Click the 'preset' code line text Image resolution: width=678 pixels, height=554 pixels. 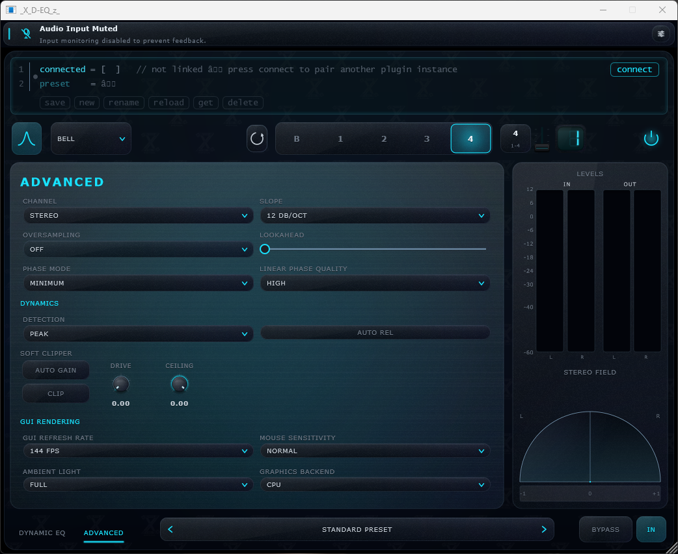(x=55, y=84)
